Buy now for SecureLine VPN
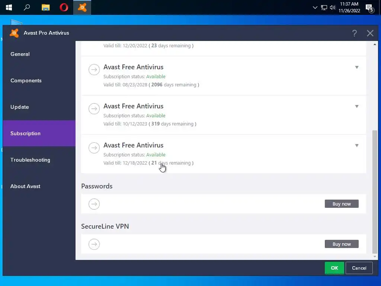The image size is (381, 286). point(342,244)
